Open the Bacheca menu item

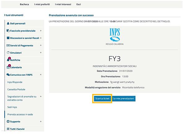pos(24,4)
